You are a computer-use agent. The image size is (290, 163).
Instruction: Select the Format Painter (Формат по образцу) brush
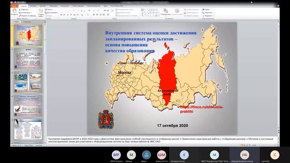20,16
